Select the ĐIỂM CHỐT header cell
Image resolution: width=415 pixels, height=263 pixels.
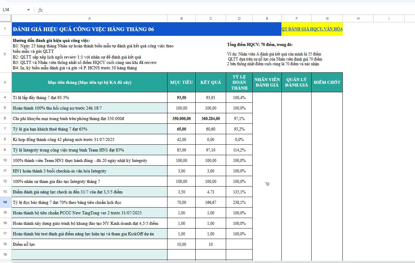327,82
